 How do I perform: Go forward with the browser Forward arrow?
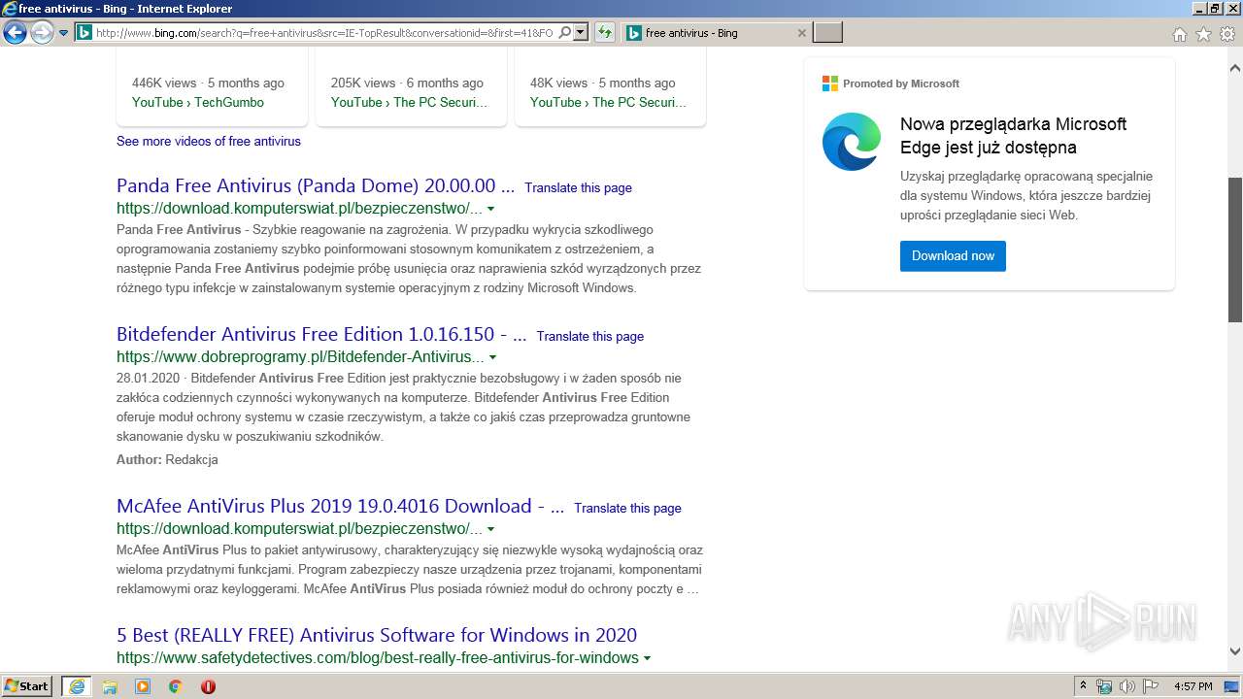click(x=42, y=33)
